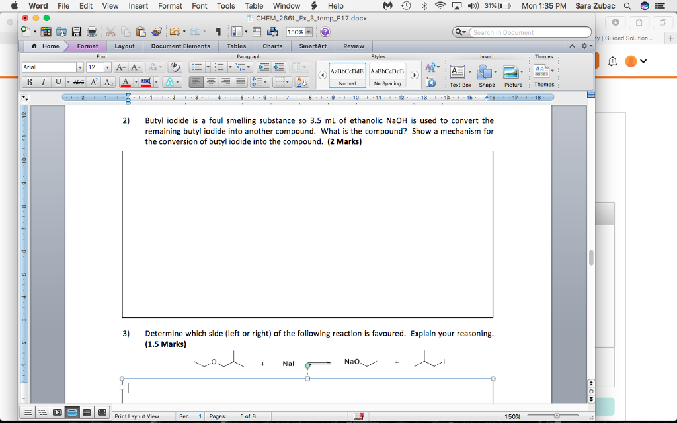Click the Paste icon on the toolbar
The width and height of the screenshot is (677, 423).
click(x=139, y=32)
